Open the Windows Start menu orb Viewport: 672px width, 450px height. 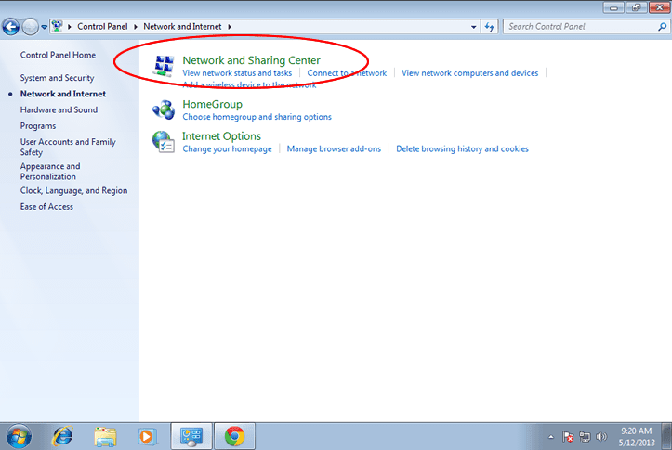click(x=19, y=437)
